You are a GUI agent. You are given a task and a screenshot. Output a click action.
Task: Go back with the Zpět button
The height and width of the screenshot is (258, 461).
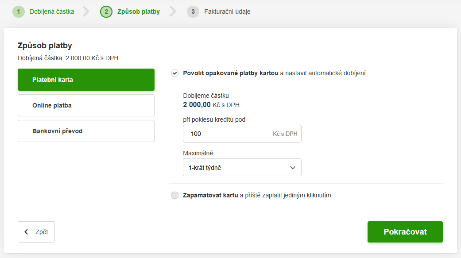(36, 232)
